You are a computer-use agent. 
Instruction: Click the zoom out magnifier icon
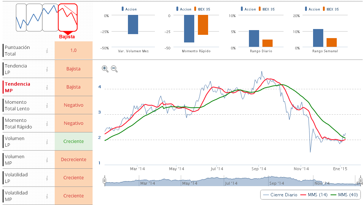point(114,69)
